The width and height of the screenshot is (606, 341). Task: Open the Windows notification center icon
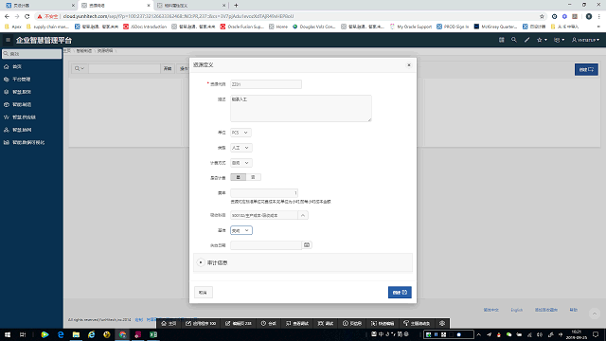596,334
